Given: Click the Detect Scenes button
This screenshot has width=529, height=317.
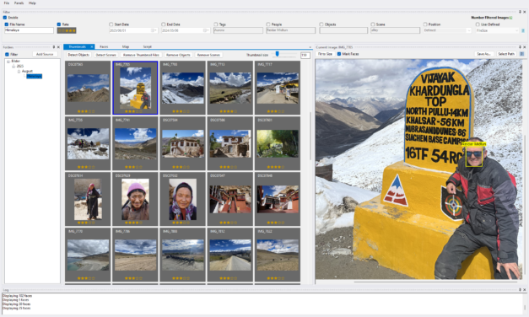Looking at the screenshot, I should [106, 55].
